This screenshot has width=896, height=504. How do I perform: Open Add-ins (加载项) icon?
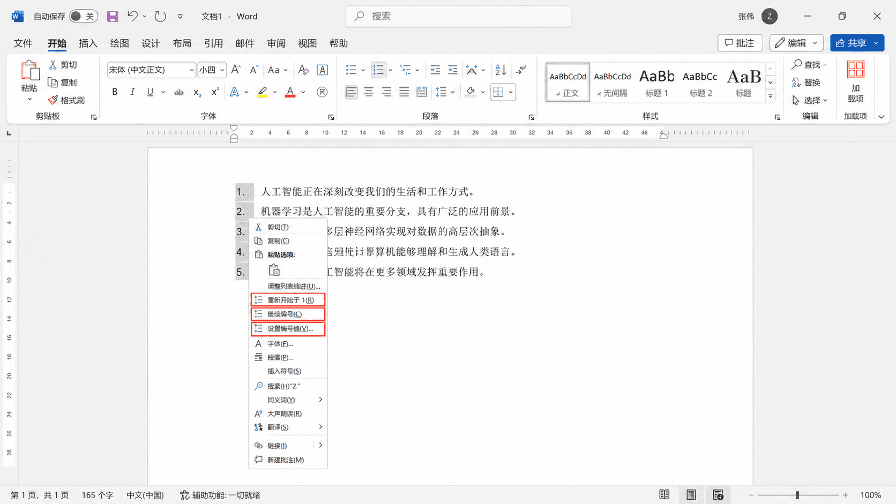(x=855, y=81)
